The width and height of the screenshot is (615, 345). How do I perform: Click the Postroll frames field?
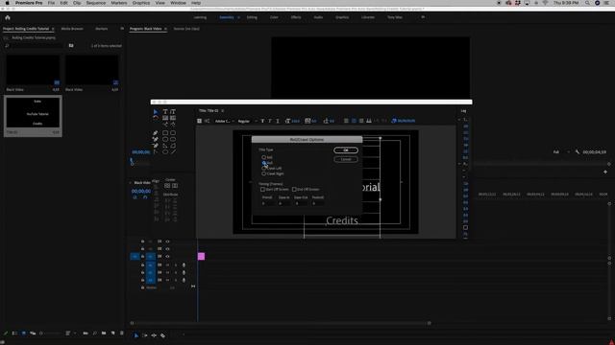318,203
